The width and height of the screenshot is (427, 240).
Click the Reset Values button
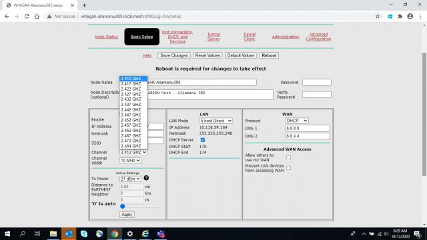click(x=207, y=55)
